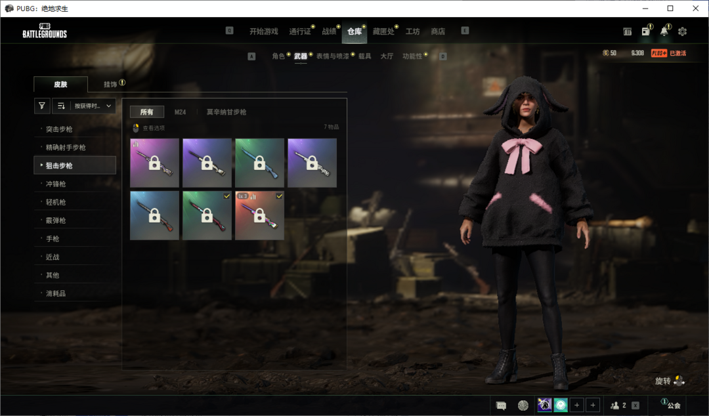Click the rotate character (旋转) icon

pos(679,381)
